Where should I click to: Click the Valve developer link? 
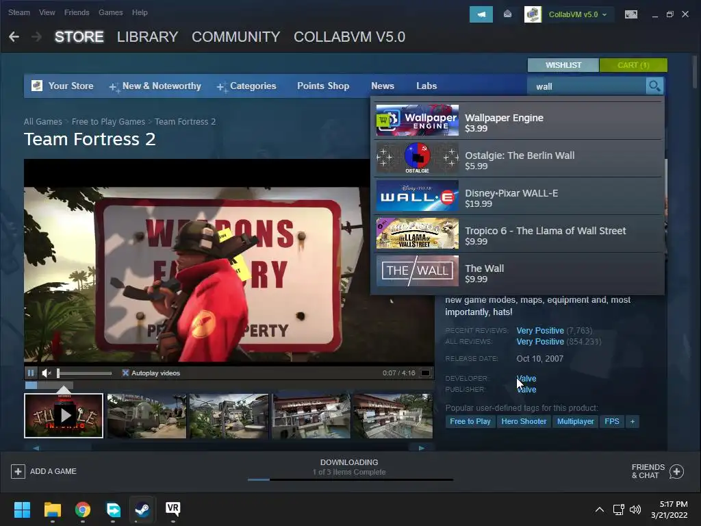click(x=526, y=378)
